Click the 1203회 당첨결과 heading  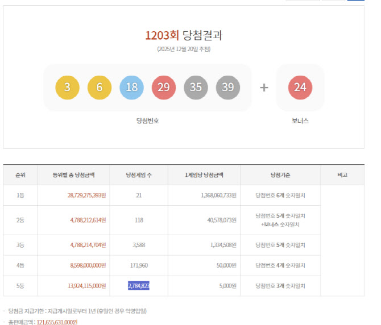tap(184, 35)
